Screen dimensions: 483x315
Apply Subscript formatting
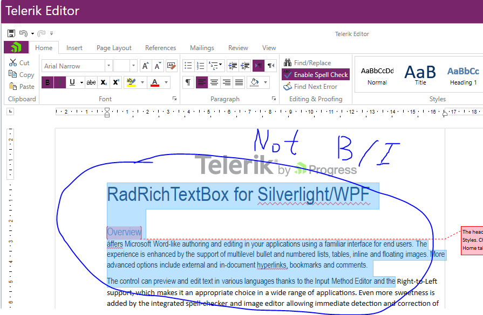tap(104, 82)
